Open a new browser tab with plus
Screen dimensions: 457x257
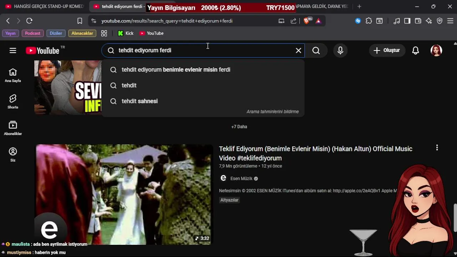(x=359, y=6)
